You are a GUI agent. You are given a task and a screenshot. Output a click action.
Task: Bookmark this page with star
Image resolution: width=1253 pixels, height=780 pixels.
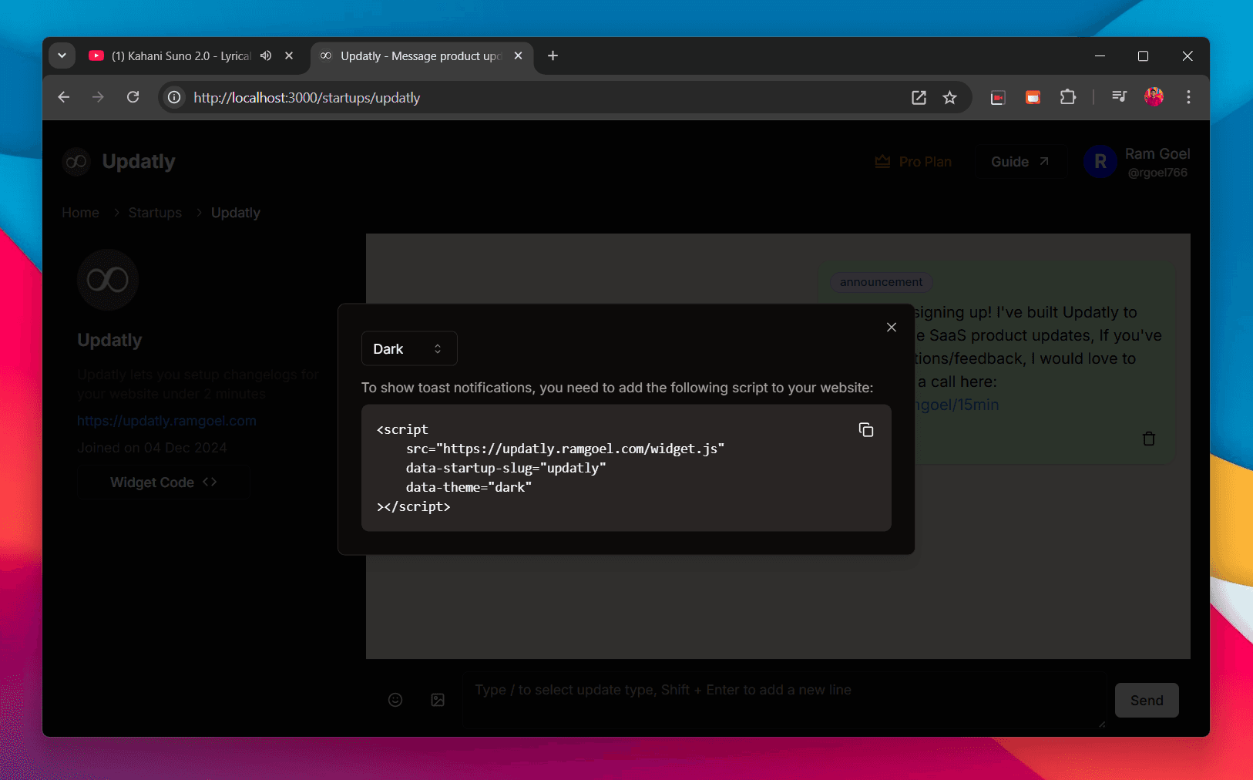click(949, 97)
